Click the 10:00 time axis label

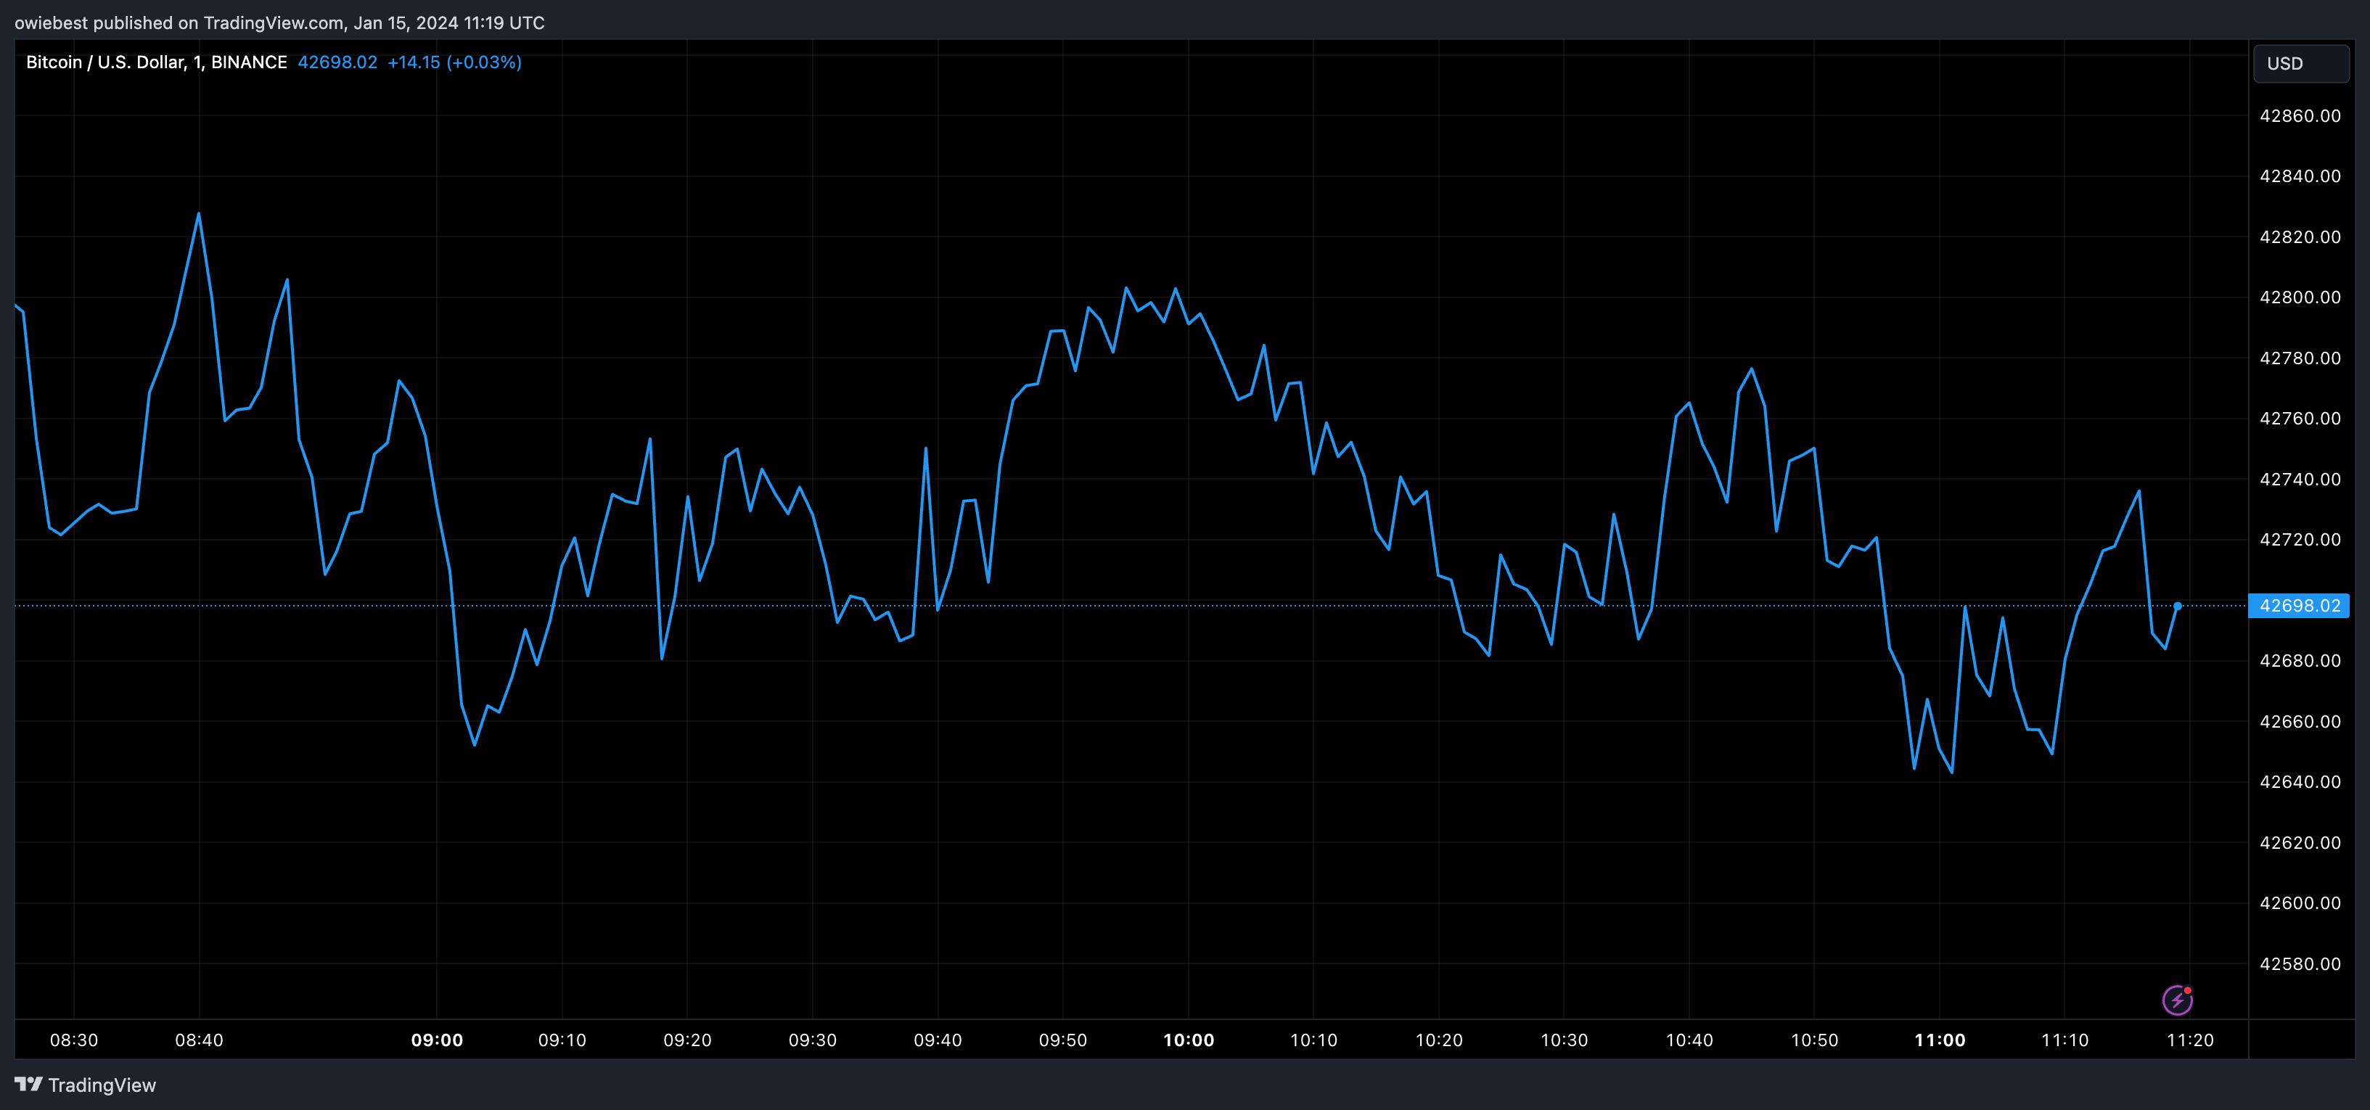1189,1040
